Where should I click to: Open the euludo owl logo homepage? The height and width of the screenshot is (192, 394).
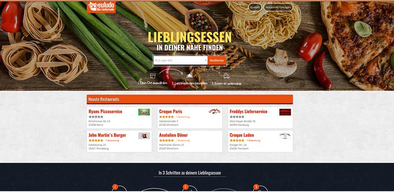pyautogui.click(x=101, y=7)
